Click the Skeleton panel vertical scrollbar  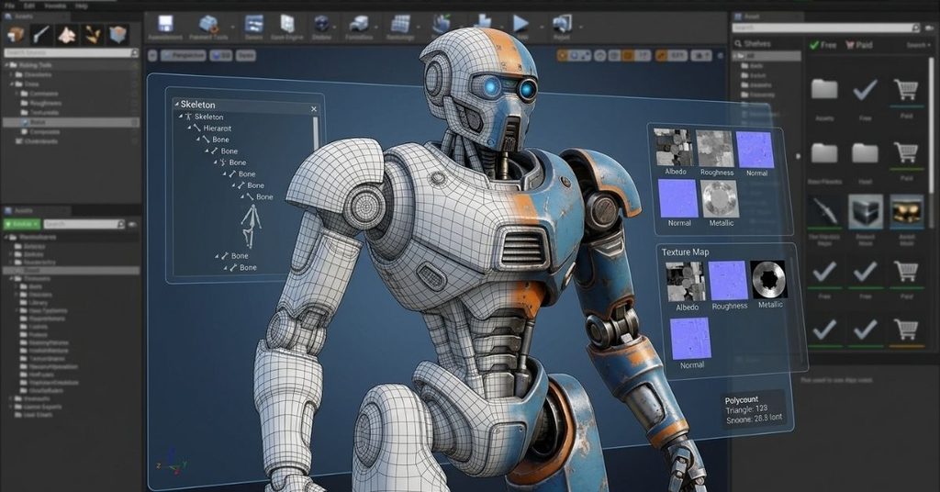coord(316,134)
